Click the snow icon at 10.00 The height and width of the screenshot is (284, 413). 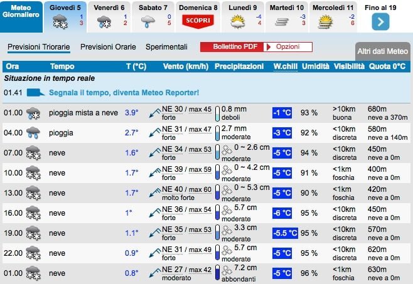(33, 173)
